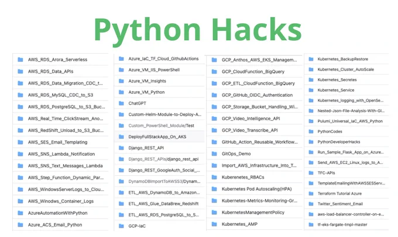Open AWS_RedShift_Unload_to_S3_Buc... folder
The image size is (398, 237).
[x=66, y=130]
